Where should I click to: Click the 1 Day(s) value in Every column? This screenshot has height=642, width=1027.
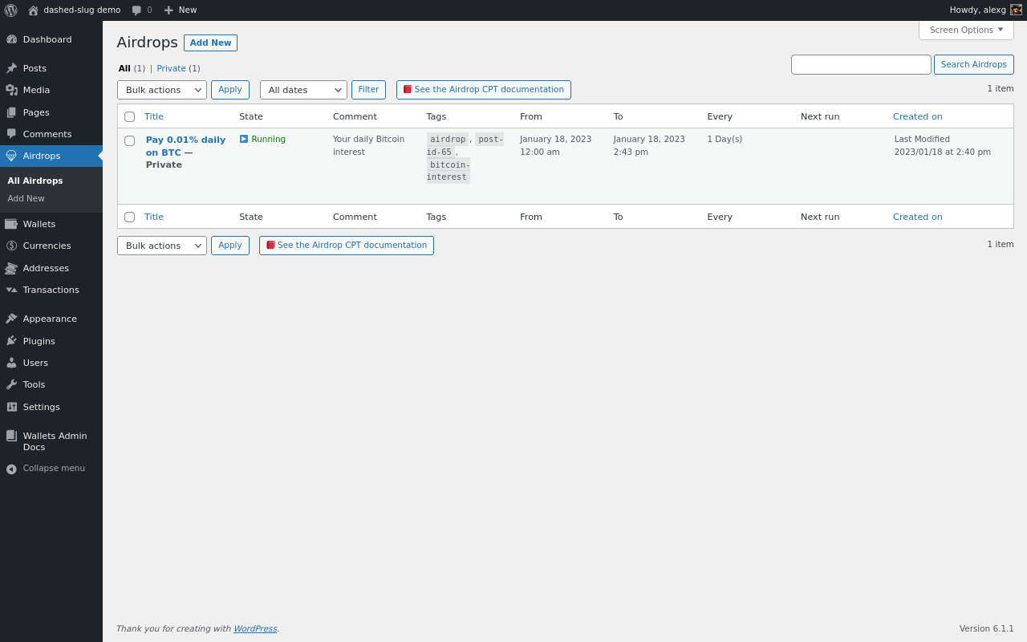pyautogui.click(x=725, y=139)
